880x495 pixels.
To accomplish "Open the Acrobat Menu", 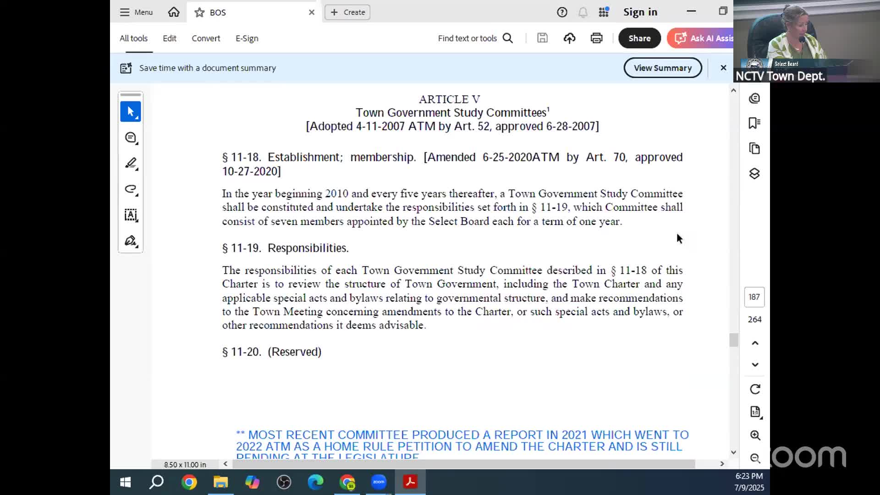I will (x=136, y=12).
